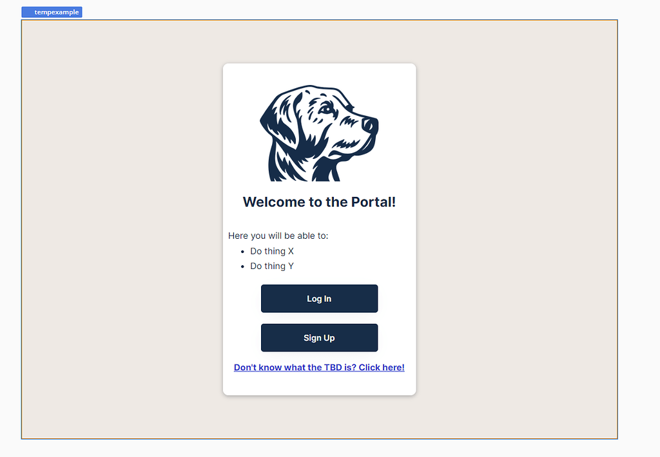This screenshot has height=457, width=660.
Task: Click the Log In button
Action: tap(319, 299)
